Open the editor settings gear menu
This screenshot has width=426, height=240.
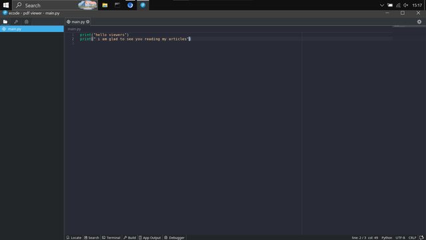click(x=419, y=22)
